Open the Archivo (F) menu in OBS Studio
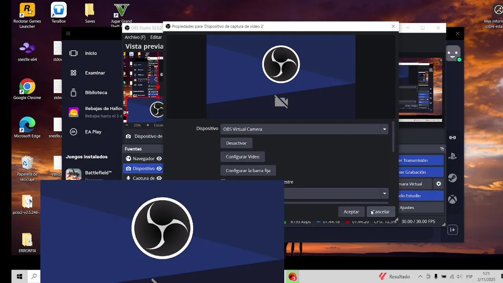Viewport: 503px width, 283px height. (x=135, y=37)
